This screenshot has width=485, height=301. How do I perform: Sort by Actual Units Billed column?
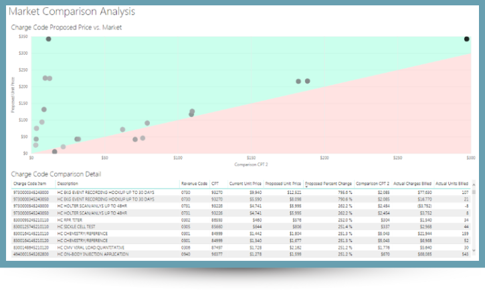coord(452,183)
